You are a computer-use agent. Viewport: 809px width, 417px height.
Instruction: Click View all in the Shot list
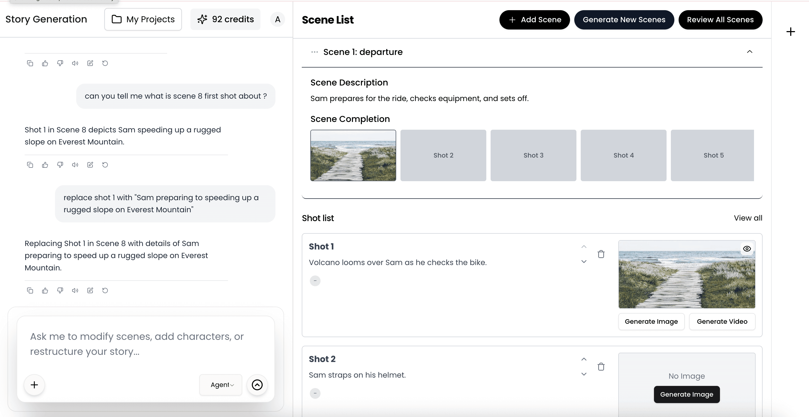point(748,218)
